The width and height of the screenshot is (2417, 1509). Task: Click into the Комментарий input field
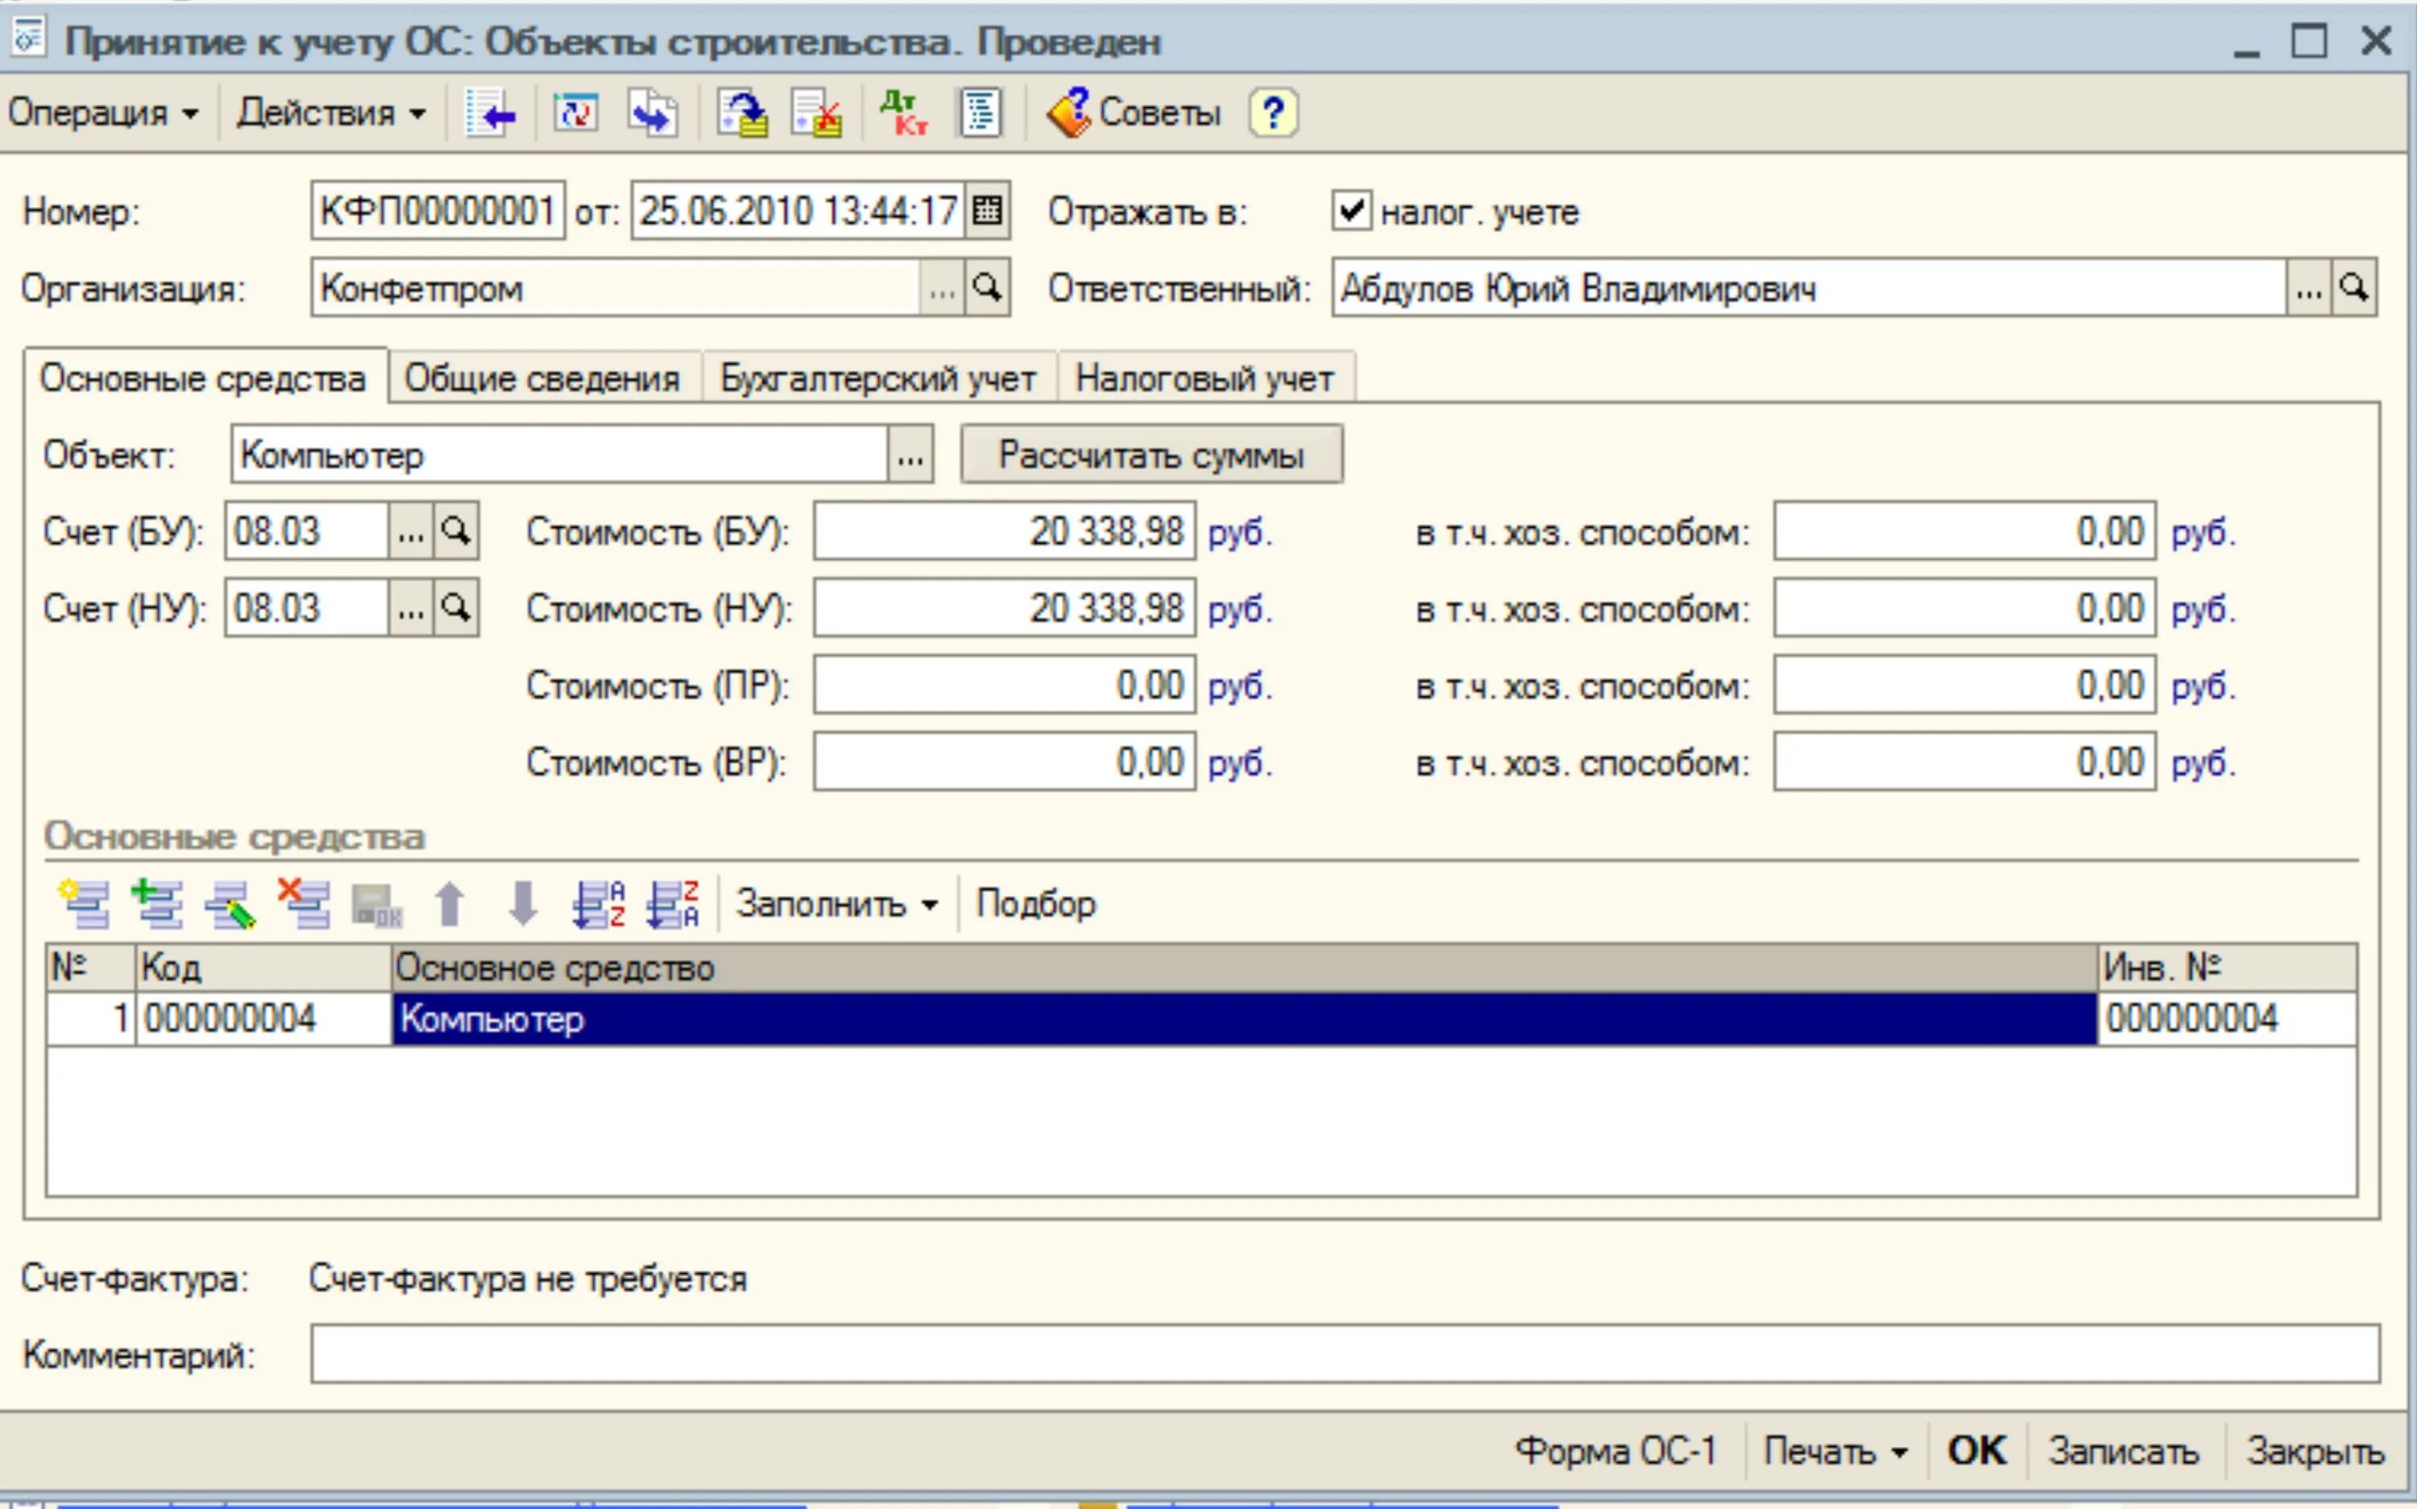click(x=1343, y=1354)
